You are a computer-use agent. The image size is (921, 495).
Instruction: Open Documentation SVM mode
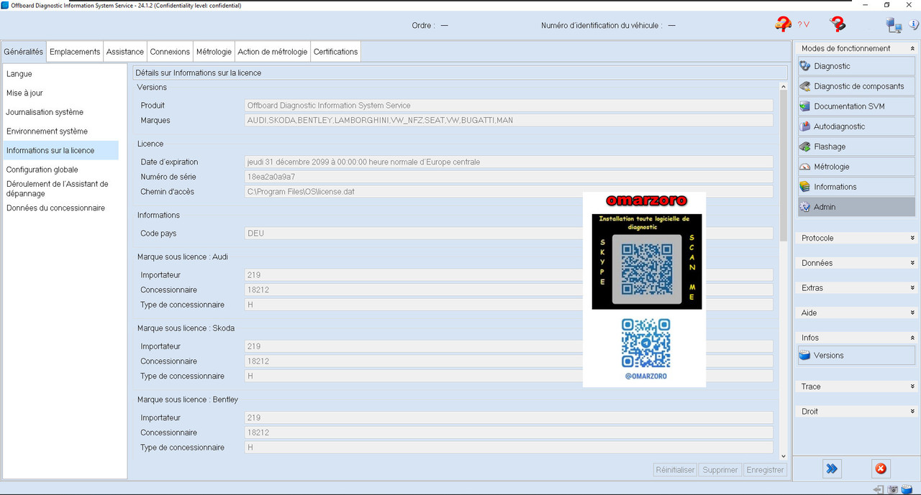coord(856,106)
